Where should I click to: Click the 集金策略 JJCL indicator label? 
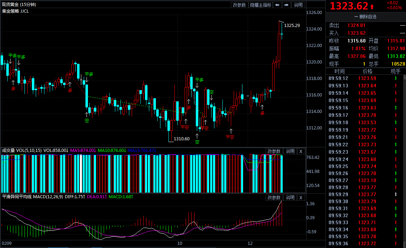15,11
